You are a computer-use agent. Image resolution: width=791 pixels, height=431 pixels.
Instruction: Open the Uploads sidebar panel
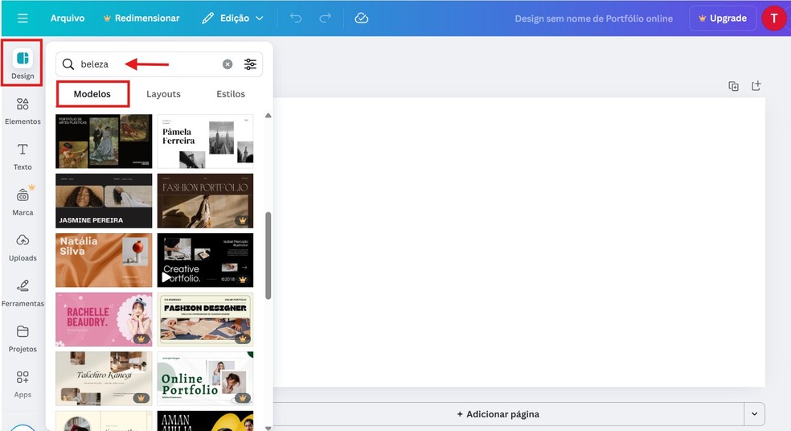coord(23,248)
